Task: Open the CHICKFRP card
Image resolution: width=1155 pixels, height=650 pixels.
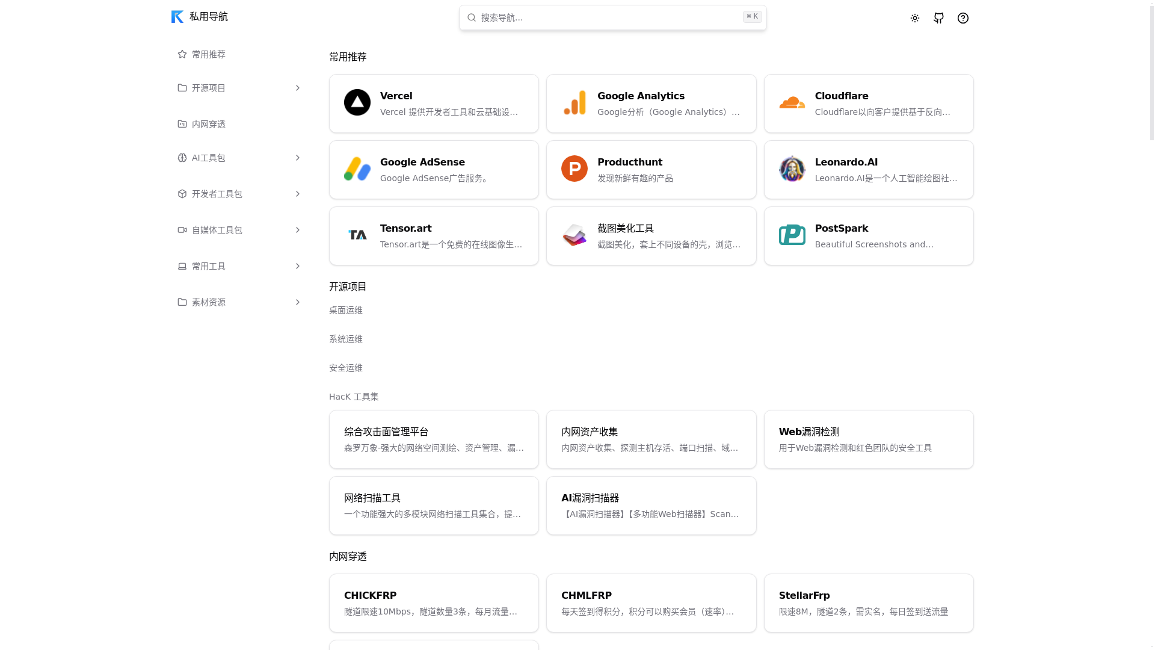Action: coord(434,603)
